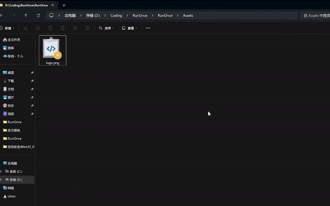Image resolution: width=330 pixels, height=206 pixels.
Task: Expand the chevron right of Coding breadcrumb
Action: (x=127, y=15)
